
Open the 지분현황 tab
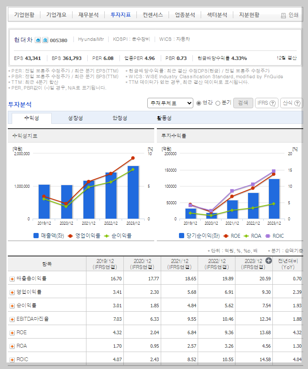tap(249, 15)
